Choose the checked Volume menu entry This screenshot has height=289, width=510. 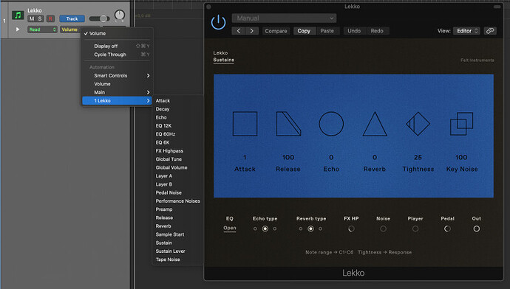click(117, 33)
